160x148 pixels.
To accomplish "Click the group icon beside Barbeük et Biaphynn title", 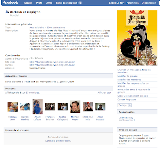I will point(7,12).
